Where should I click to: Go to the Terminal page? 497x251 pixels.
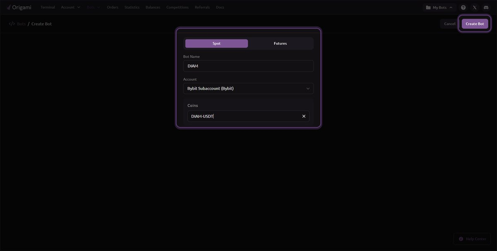(x=48, y=7)
